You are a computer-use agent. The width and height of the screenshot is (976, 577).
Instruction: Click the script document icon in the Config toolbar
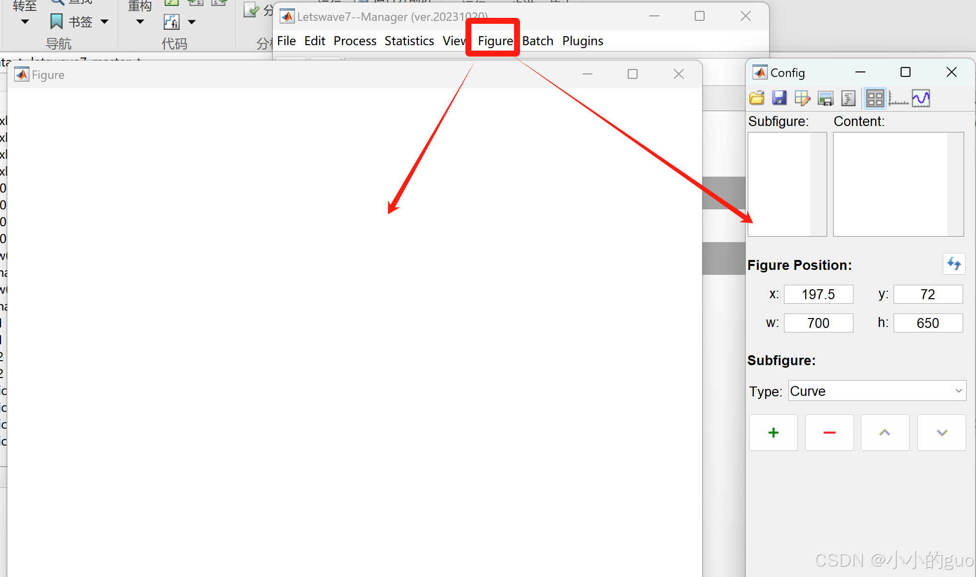(x=848, y=98)
